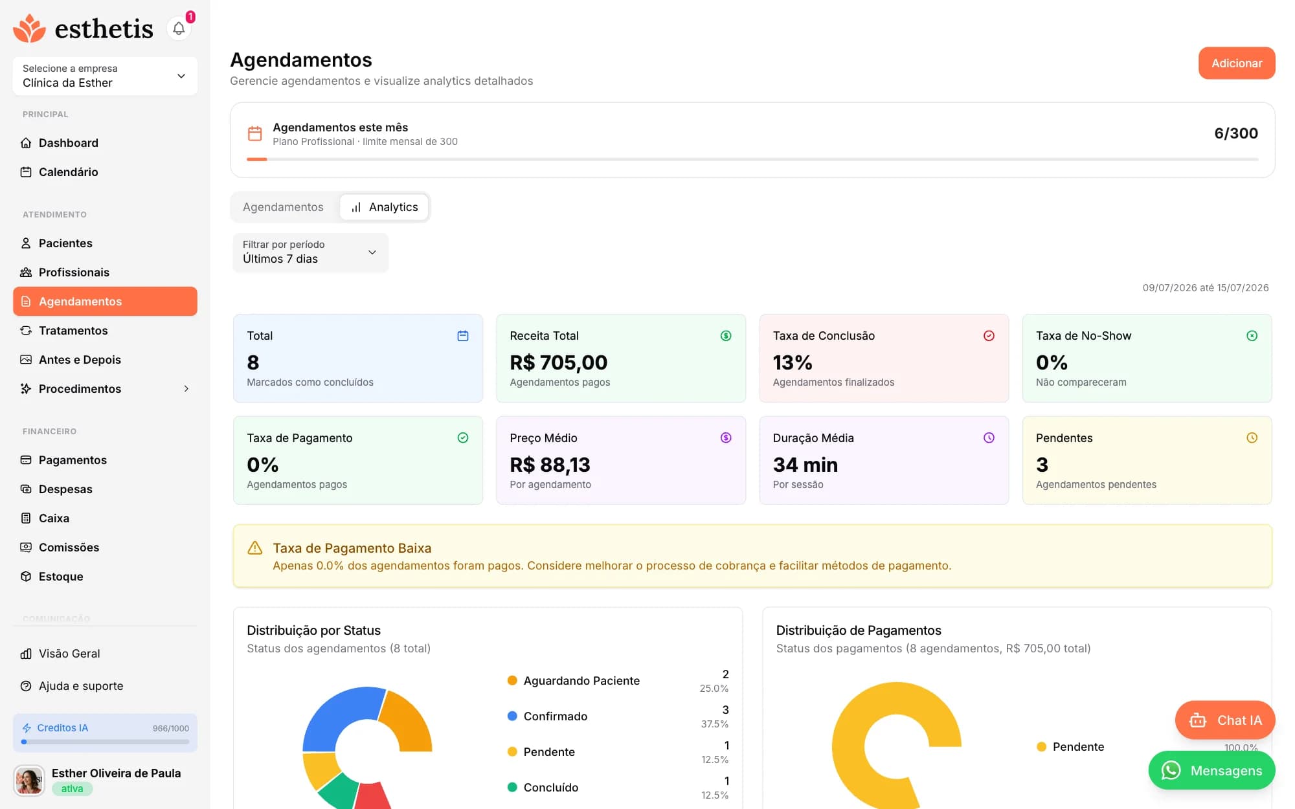The width and height of the screenshot is (1295, 809).
Task: Select the Analytics tab
Action: tap(384, 207)
